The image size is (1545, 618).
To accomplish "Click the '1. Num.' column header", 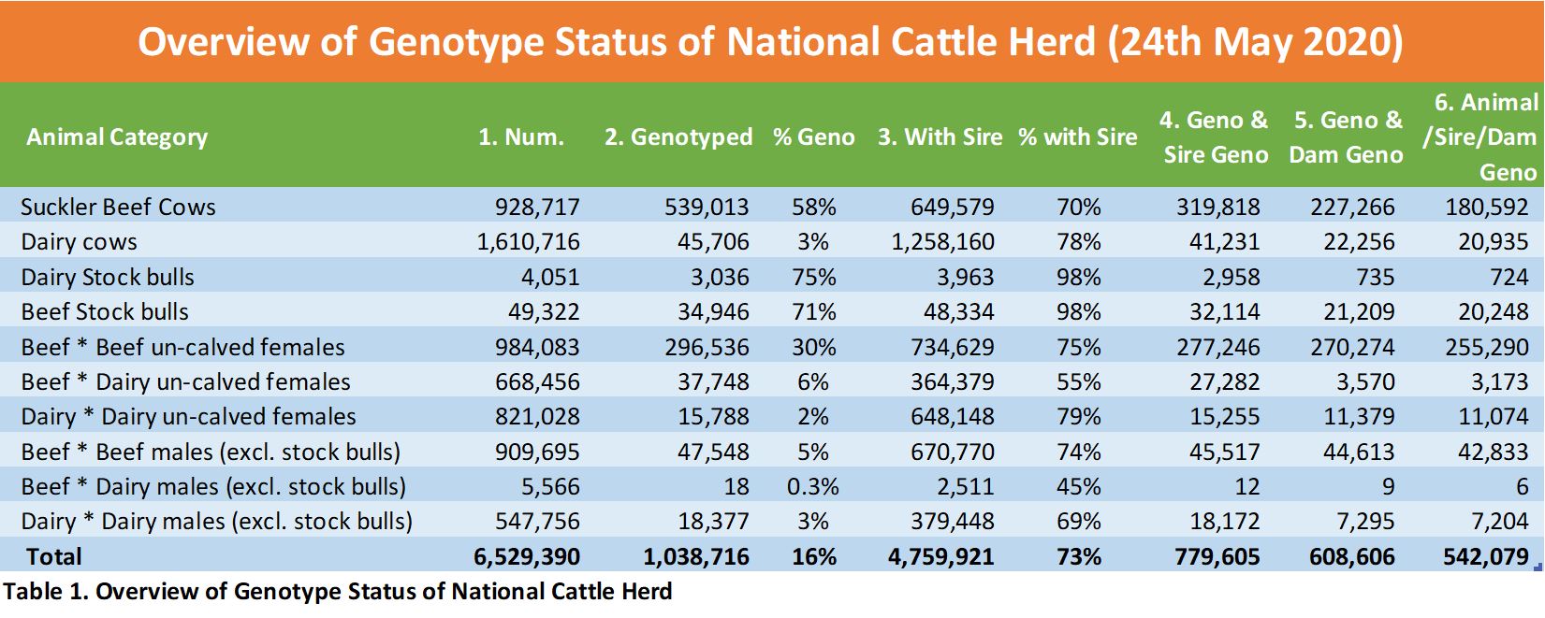I will click(521, 137).
